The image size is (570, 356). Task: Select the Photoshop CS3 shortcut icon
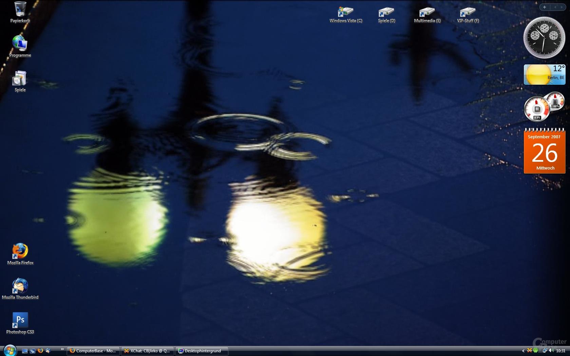(x=20, y=323)
